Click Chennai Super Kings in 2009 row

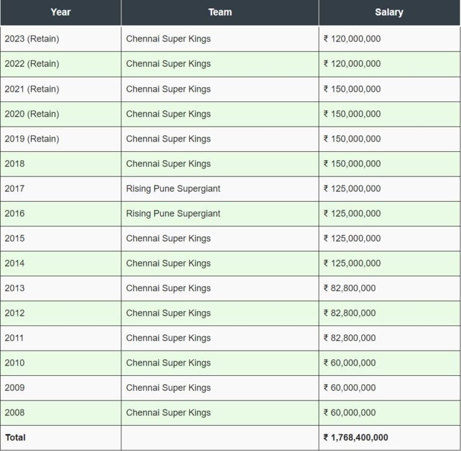click(169, 388)
